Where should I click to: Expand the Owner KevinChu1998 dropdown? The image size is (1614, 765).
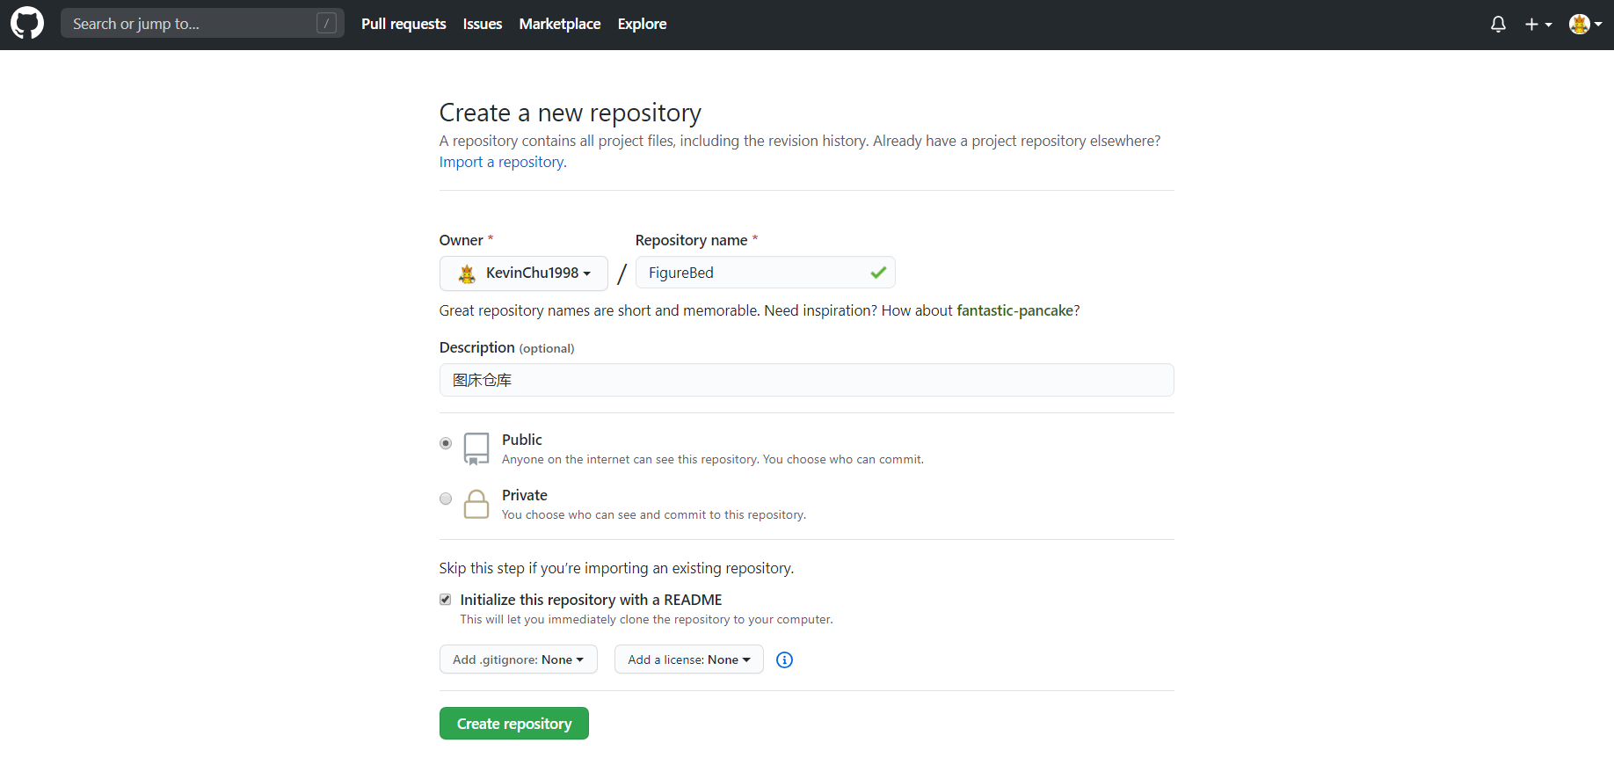[x=524, y=273]
